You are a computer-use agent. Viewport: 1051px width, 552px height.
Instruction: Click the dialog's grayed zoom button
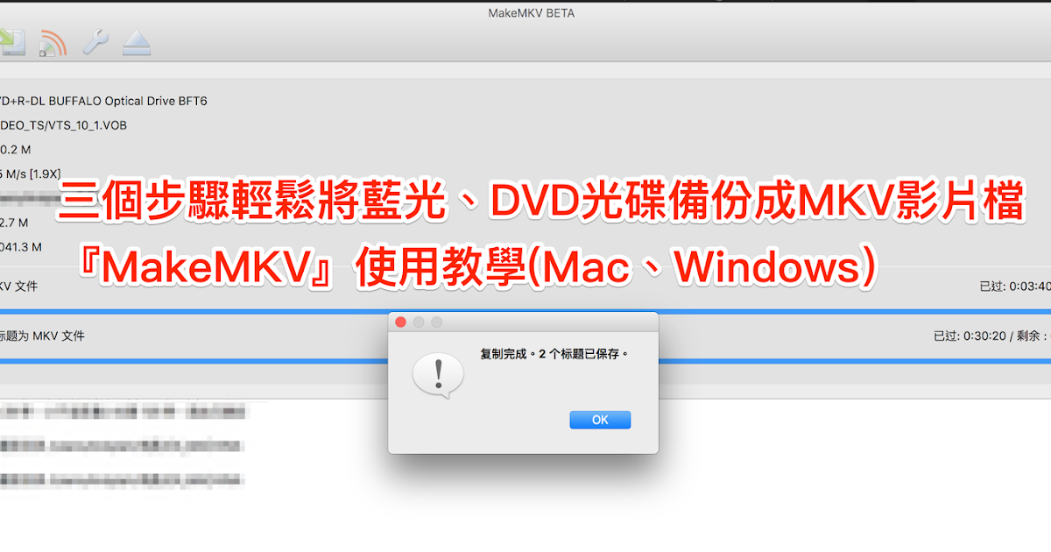[x=436, y=322]
